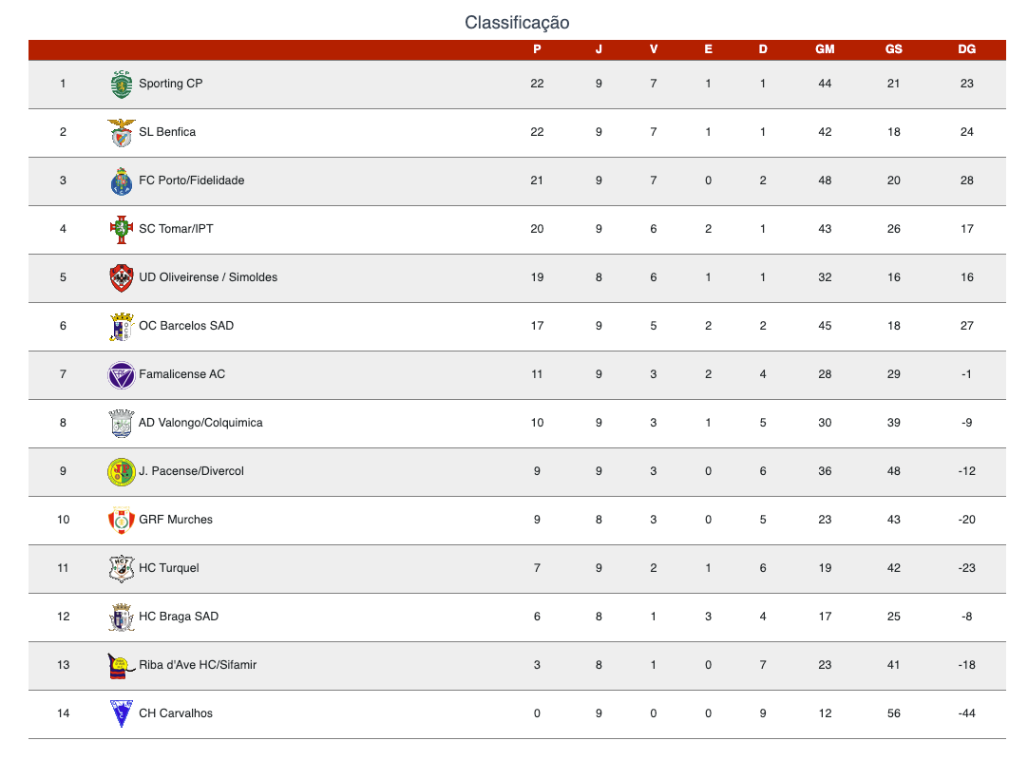
Task: Click the Sporting CP club crest
Action: click(122, 84)
